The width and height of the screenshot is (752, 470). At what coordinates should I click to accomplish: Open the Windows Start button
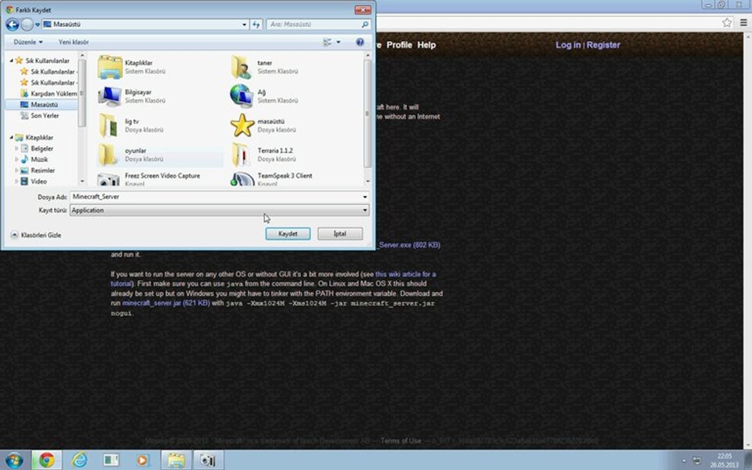(x=14, y=460)
